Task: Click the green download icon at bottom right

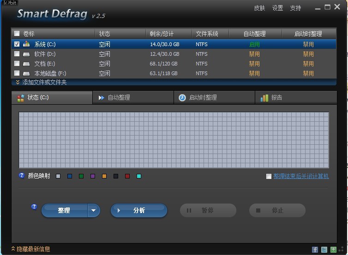Action: point(333,249)
